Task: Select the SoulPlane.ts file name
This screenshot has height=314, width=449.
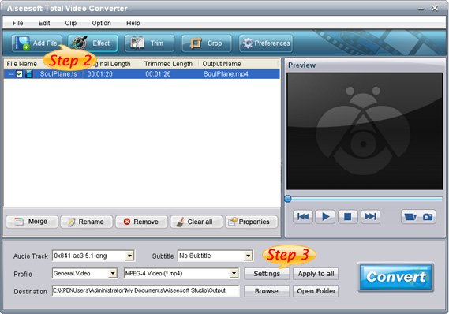Action: (58, 74)
